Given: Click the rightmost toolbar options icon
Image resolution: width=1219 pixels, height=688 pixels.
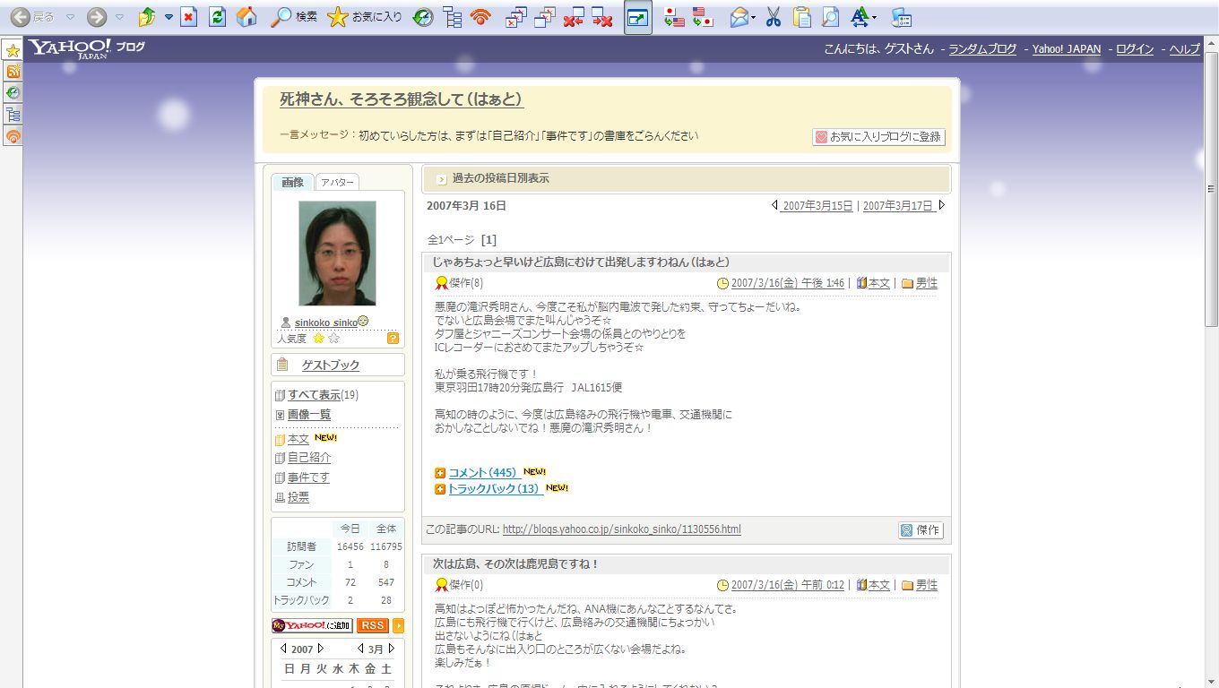Looking at the screenshot, I should coord(902,17).
